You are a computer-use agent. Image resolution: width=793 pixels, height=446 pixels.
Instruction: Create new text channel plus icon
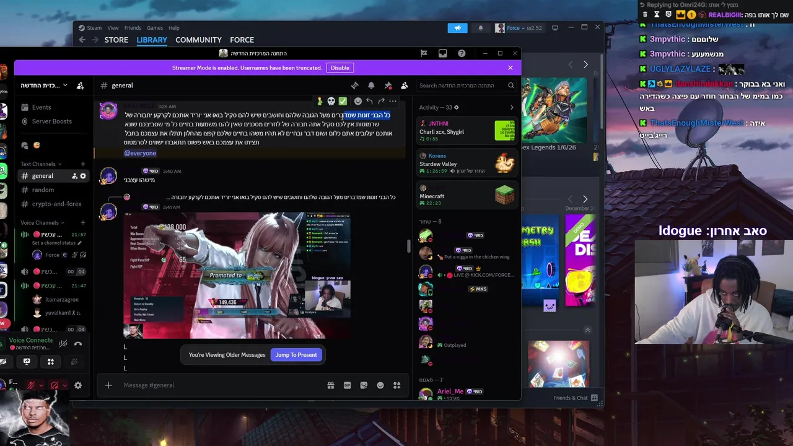click(x=83, y=164)
